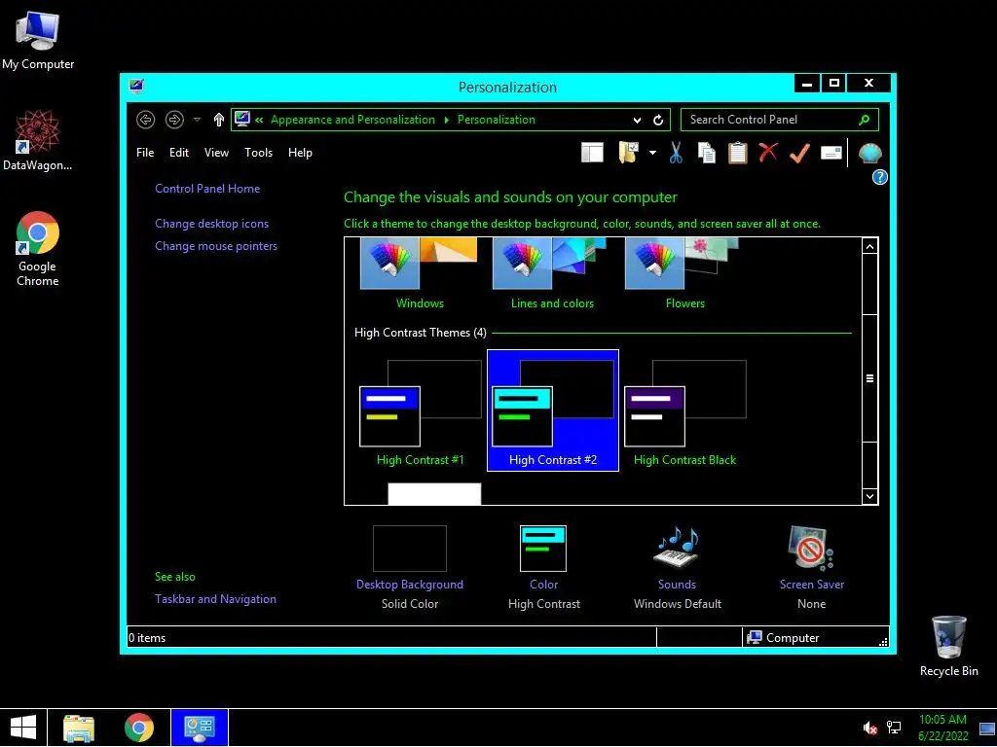Select the High Contrast Black theme
Screen dimensions: 997x747
(x=684, y=411)
